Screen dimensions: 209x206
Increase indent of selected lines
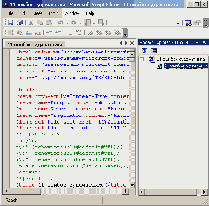pos(58,33)
